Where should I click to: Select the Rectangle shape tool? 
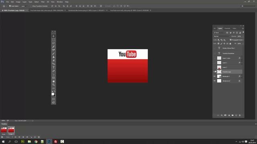click(x=53, y=78)
